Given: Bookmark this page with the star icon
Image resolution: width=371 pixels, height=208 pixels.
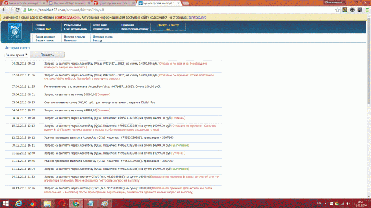Looking at the screenshot, I should (338, 10).
